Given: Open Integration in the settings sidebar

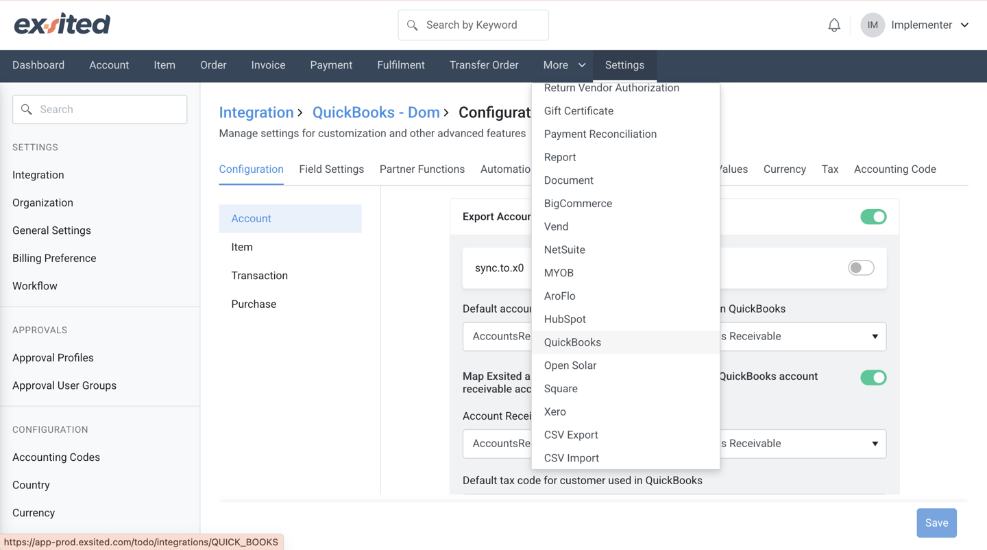Looking at the screenshot, I should [38, 175].
